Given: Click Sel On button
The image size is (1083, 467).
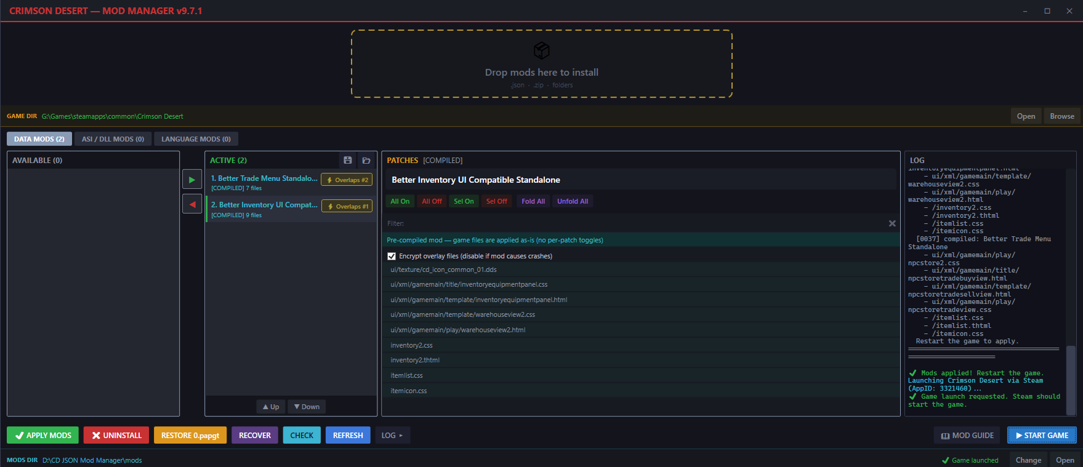Looking at the screenshot, I should tap(464, 201).
